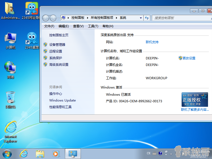The width and height of the screenshot is (212, 159).
Task: Click the DEEPIN- value beside 计算机全名
Action: [152, 65]
